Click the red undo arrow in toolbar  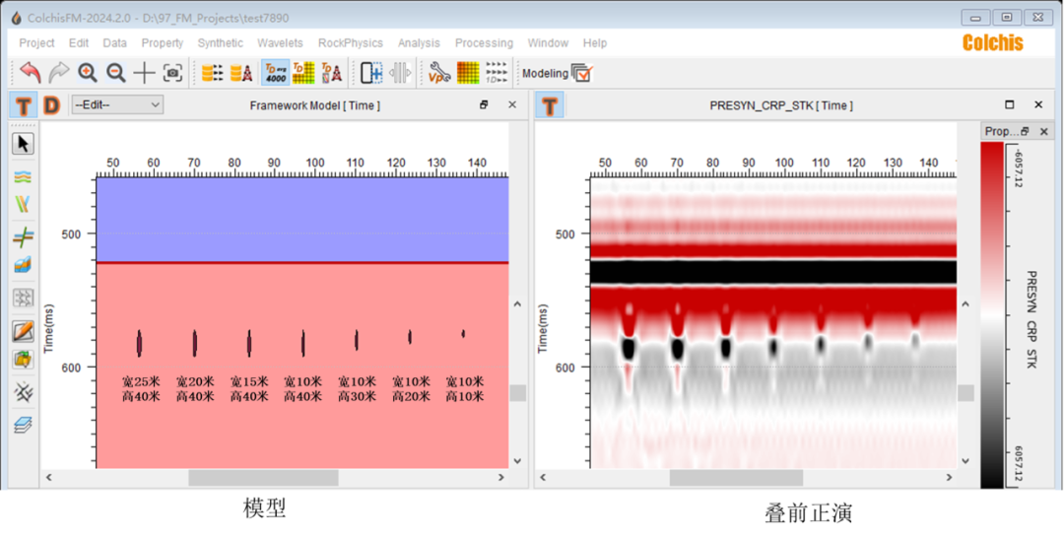[x=31, y=73]
